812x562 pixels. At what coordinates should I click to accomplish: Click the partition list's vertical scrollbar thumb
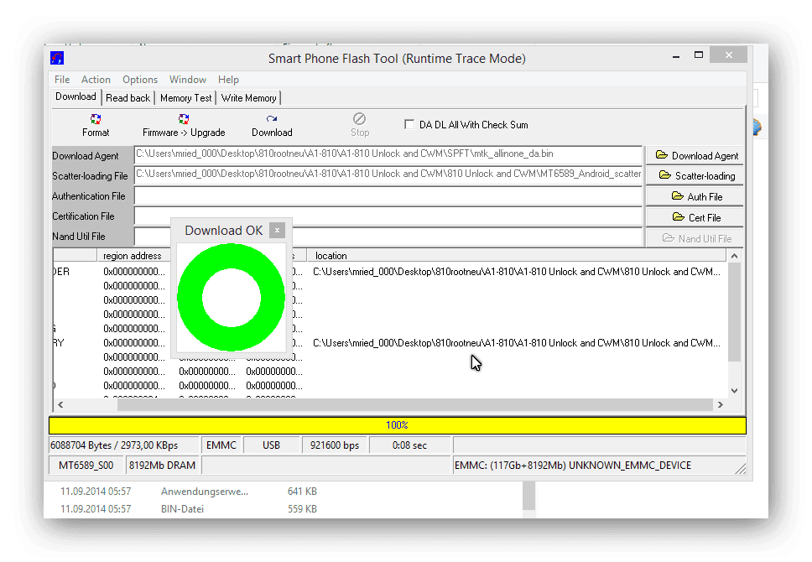734,312
